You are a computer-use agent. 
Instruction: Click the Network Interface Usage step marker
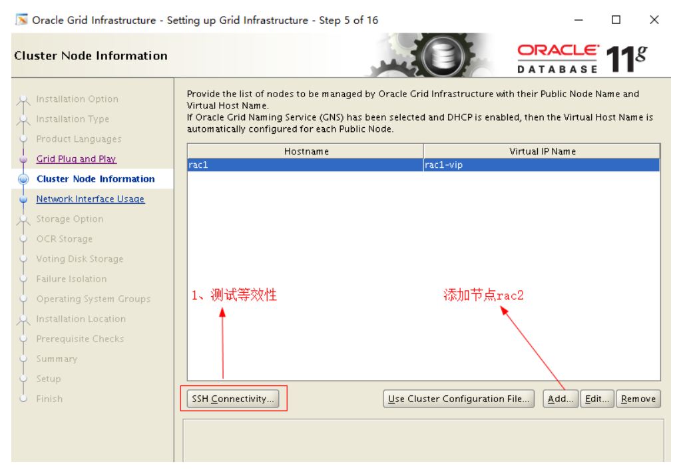[x=23, y=199]
